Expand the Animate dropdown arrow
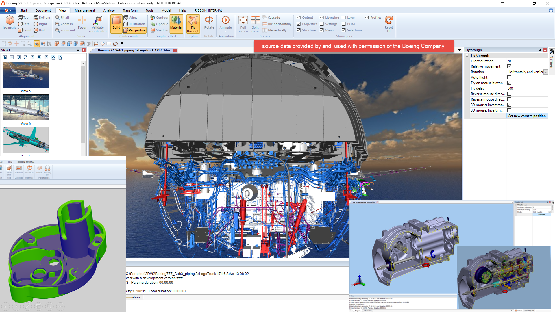 point(225,31)
